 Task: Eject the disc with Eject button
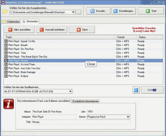(82, 30)
